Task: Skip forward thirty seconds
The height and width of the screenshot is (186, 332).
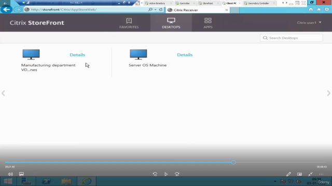Action: (x=177, y=174)
